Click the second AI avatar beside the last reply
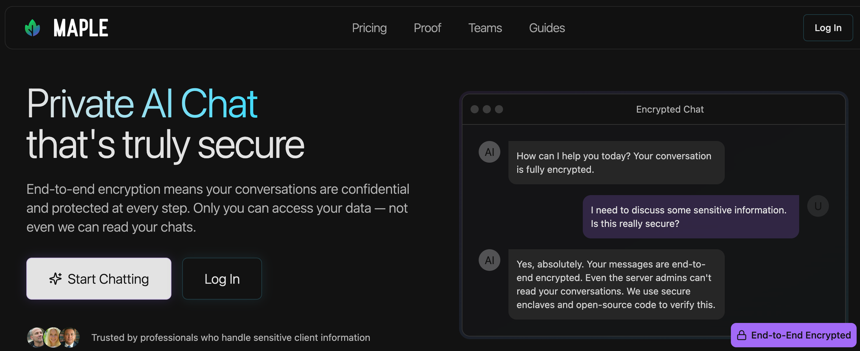Screen dimensions: 860x351 489,260
